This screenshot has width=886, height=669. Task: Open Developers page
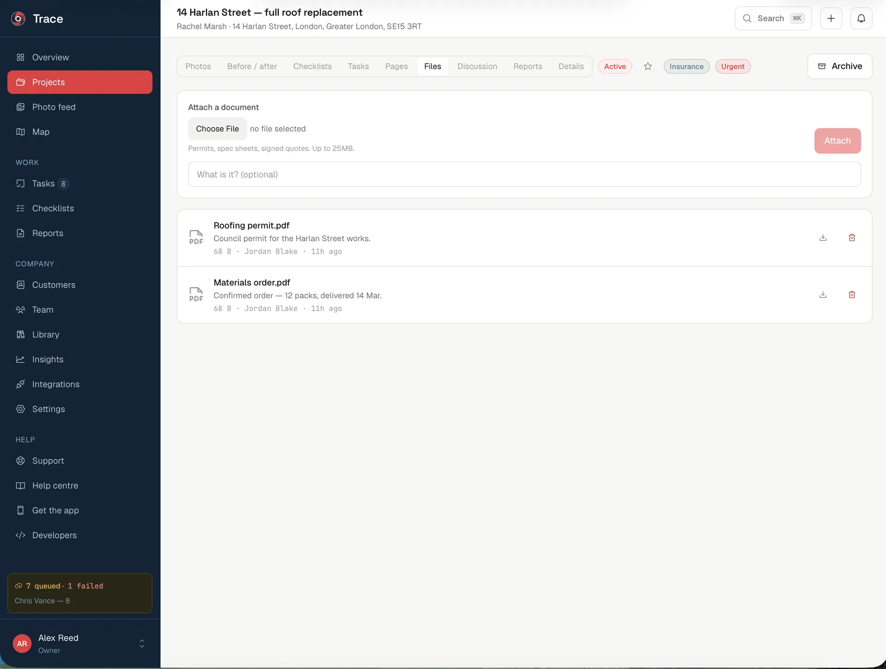(x=80, y=535)
